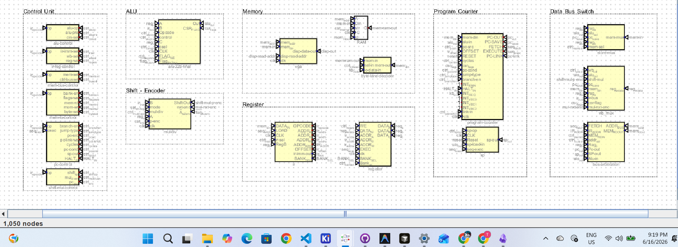Open the battery status tray icon
678x247 pixels.
[x=631, y=238]
